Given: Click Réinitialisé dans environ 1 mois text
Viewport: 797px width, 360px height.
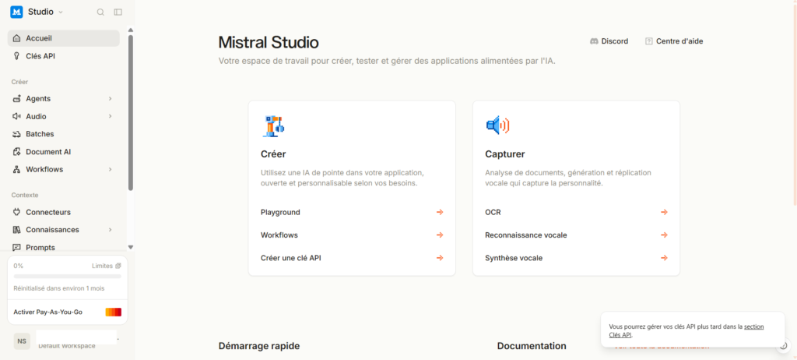Looking at the screenshot, I should click(x=59, y=288).
